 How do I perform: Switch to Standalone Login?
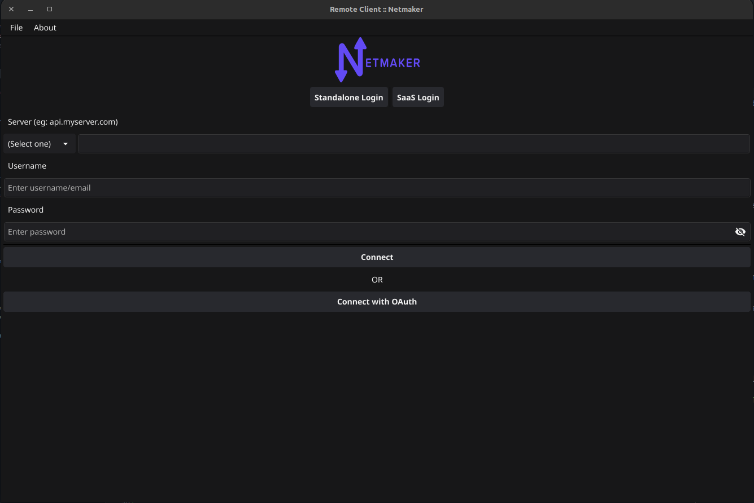tap(349, 98)
